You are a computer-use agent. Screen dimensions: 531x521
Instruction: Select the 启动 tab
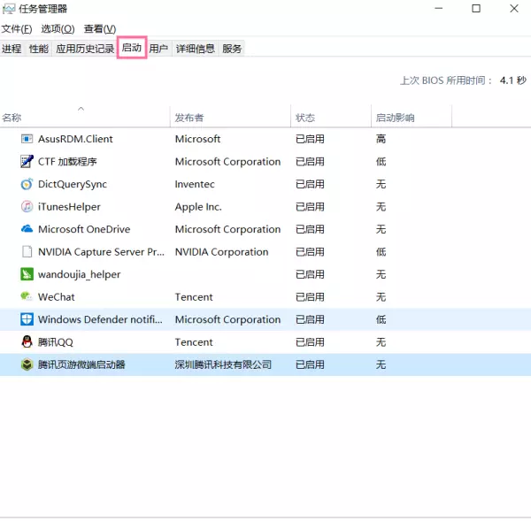132,48
